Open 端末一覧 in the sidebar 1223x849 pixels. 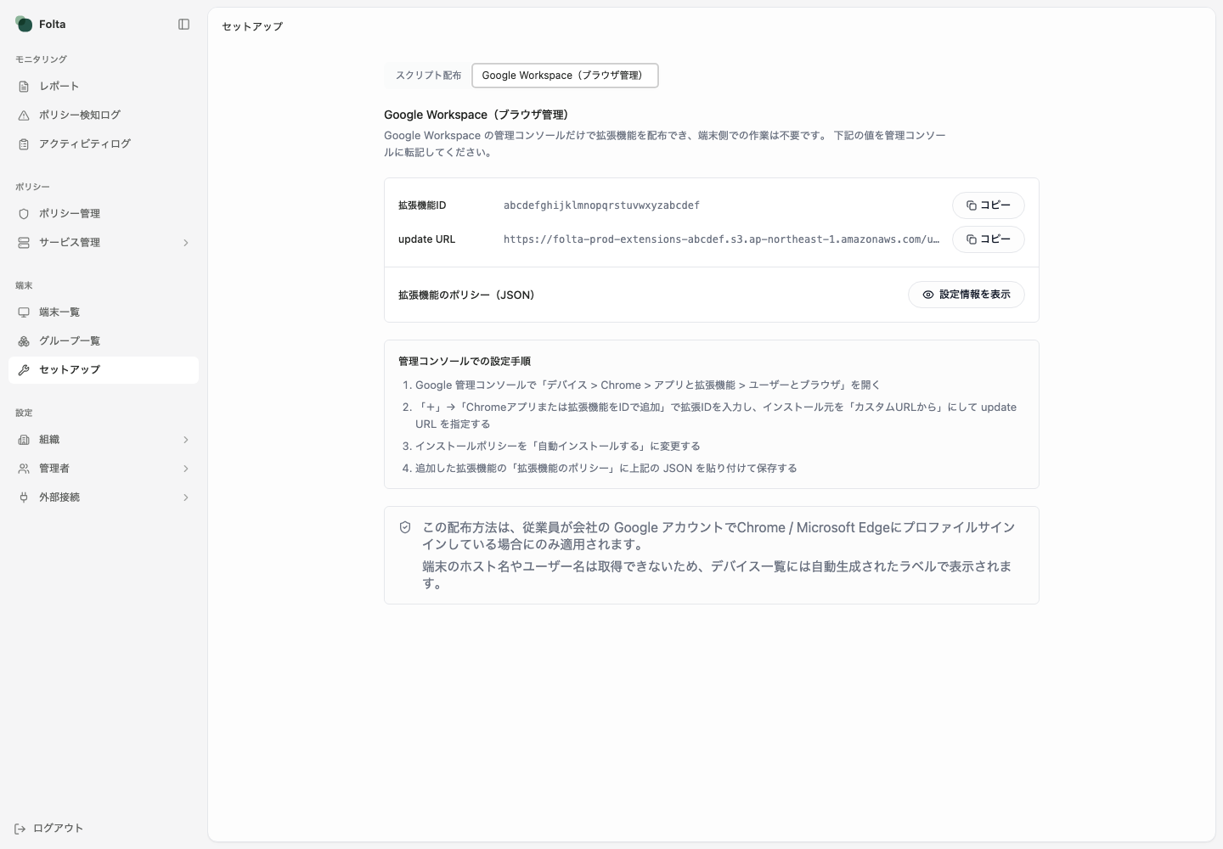104,312
